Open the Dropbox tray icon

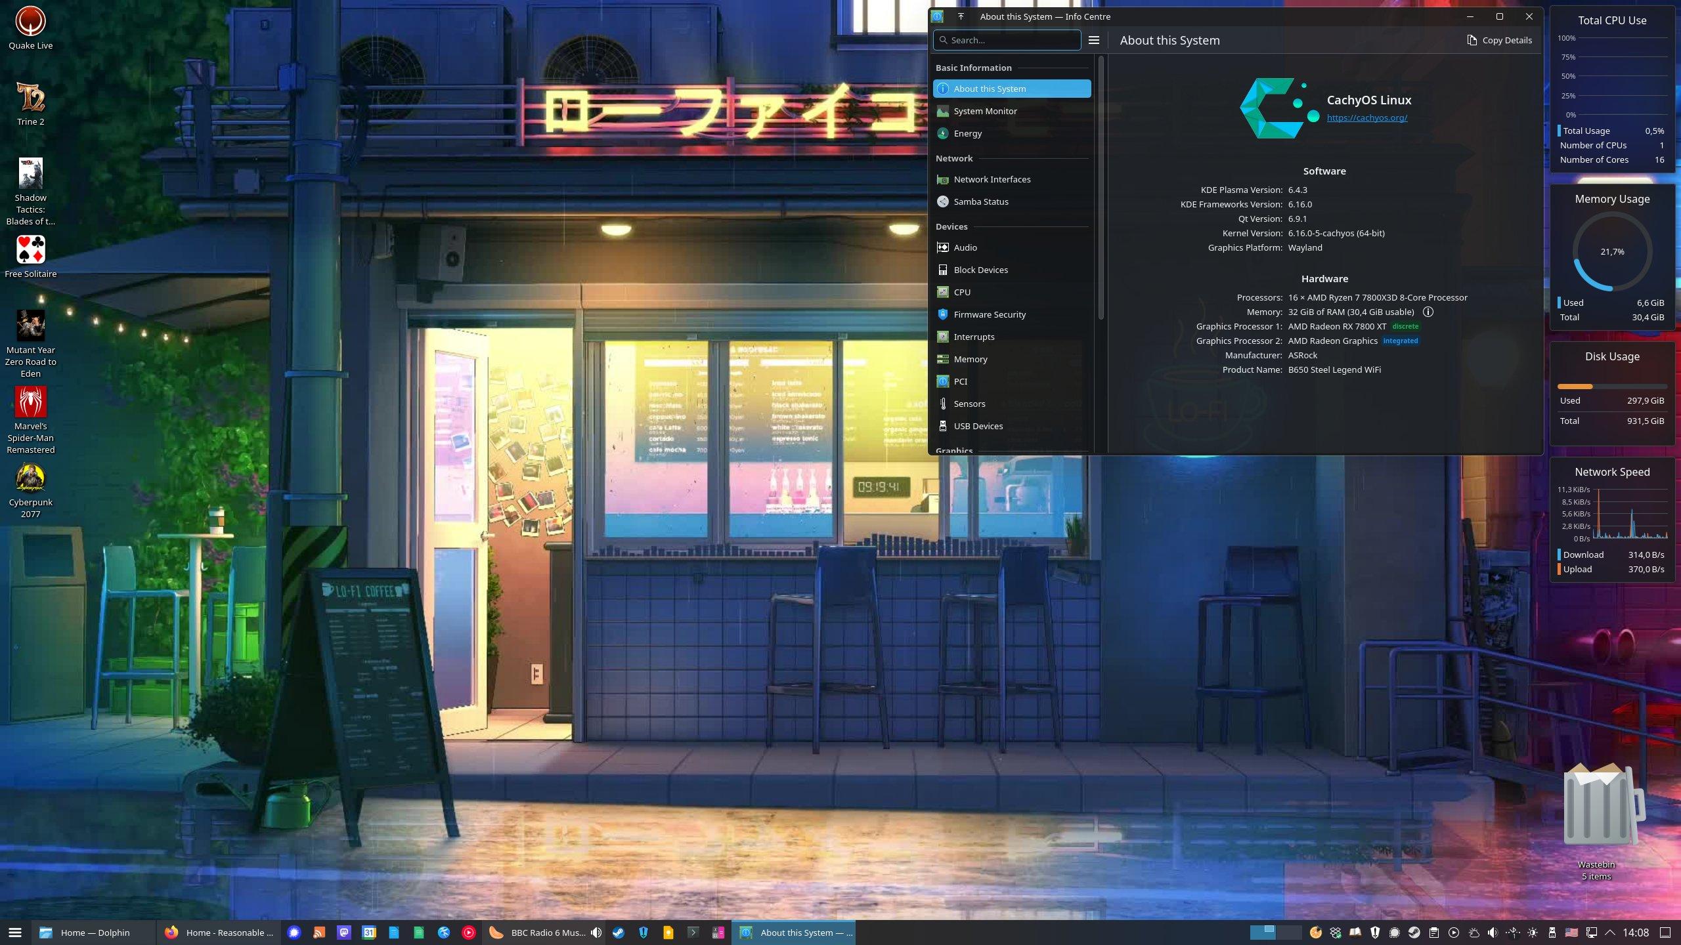point(1336,933)
